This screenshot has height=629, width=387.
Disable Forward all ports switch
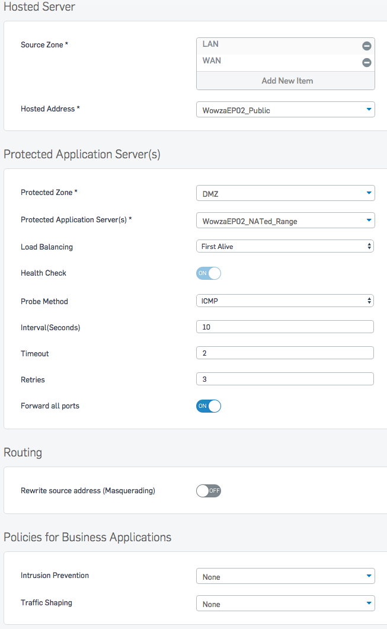tap(209, 406)
